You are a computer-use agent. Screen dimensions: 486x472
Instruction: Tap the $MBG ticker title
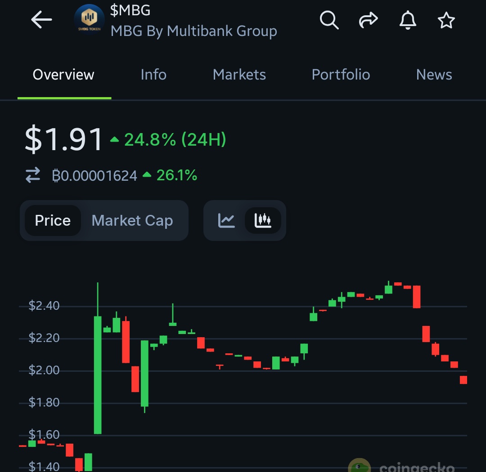pos(130,10)
